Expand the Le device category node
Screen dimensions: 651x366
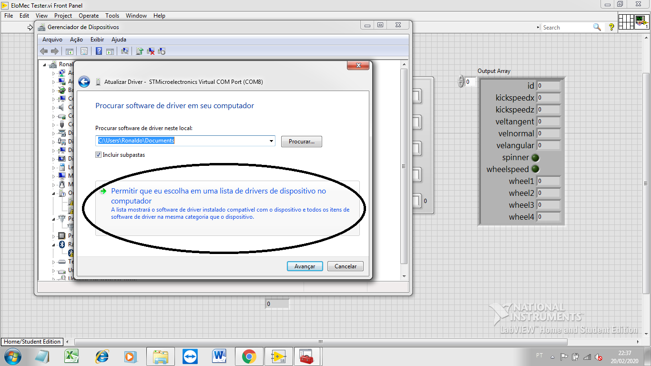(54, 167)
